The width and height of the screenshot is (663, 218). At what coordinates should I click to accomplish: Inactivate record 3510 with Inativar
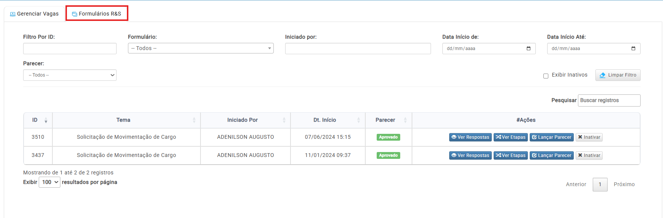click(589, 137)
